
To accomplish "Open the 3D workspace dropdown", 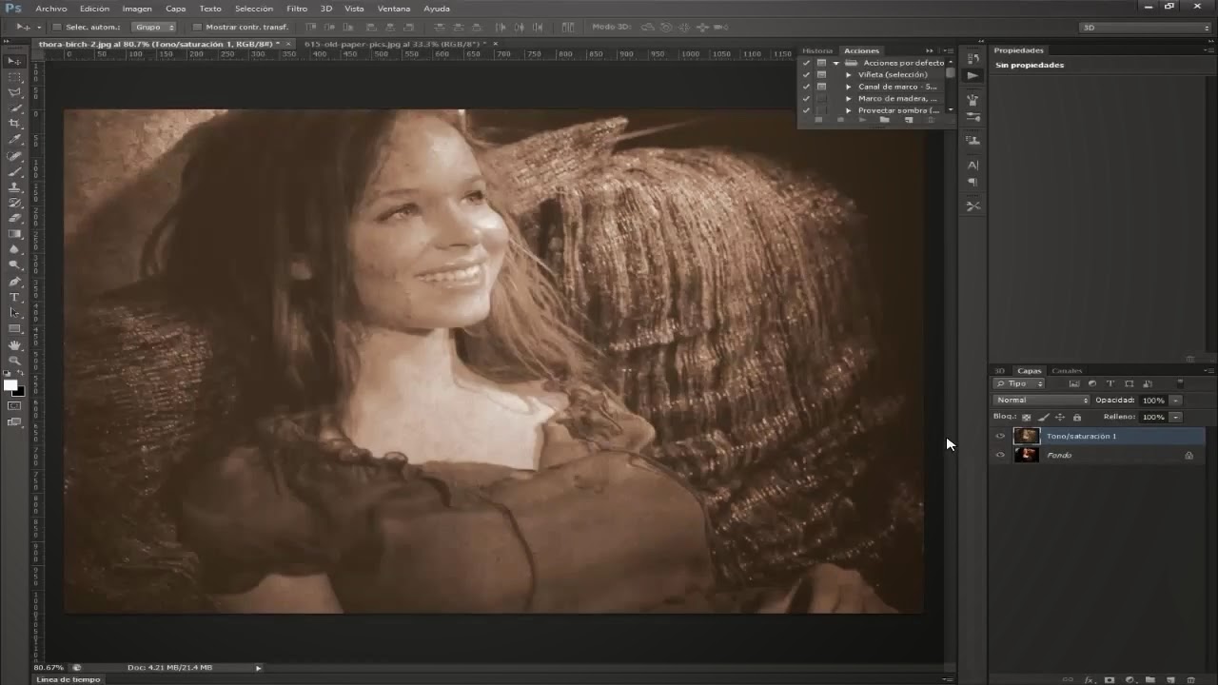I will [1146, 28].
